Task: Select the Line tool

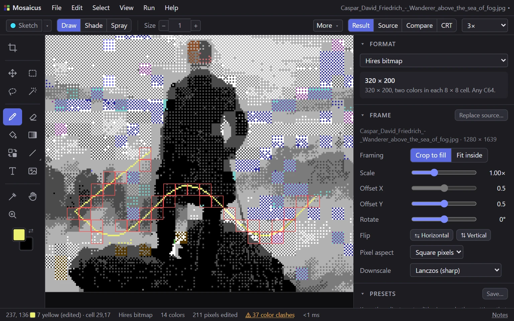Action: click(x=32, y=153)
